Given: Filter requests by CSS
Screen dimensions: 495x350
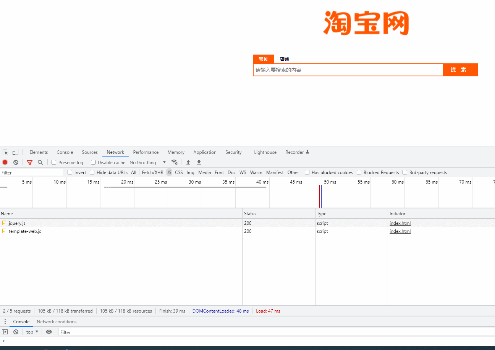Looking at the screenshot, I should coord(179,173).
